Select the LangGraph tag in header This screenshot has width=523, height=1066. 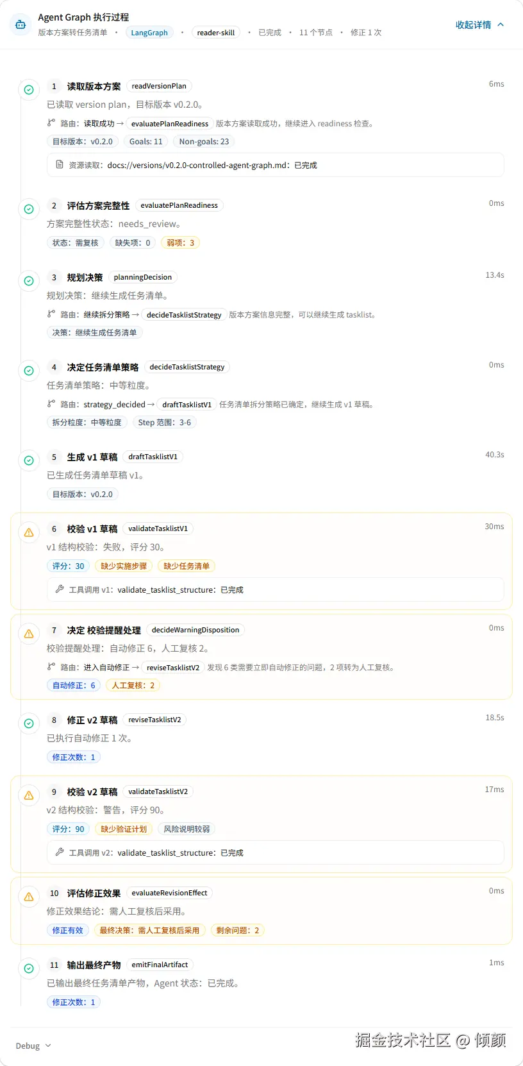[x=149, y=33]
